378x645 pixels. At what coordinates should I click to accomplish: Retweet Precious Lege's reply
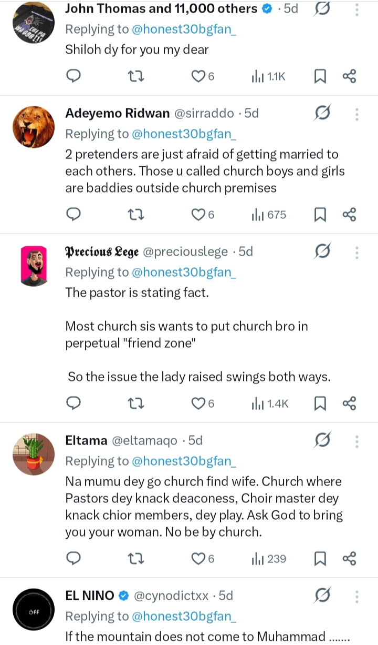coord(136,403)
